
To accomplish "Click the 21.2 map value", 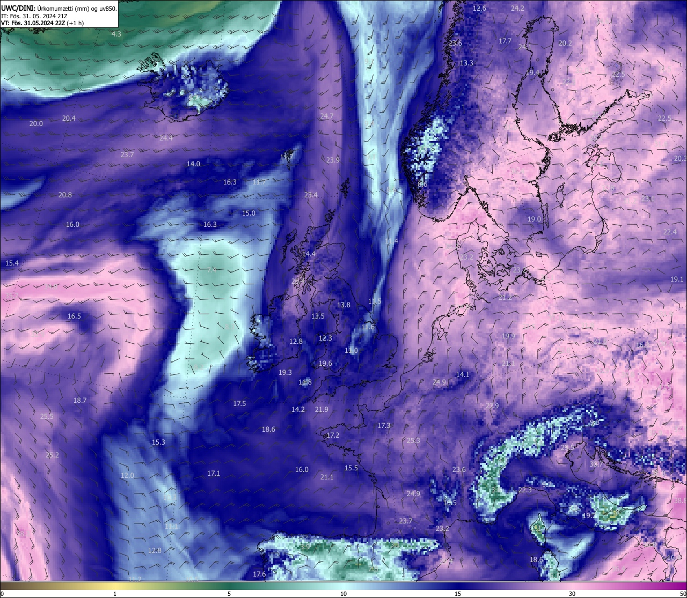I will [505, 297].
